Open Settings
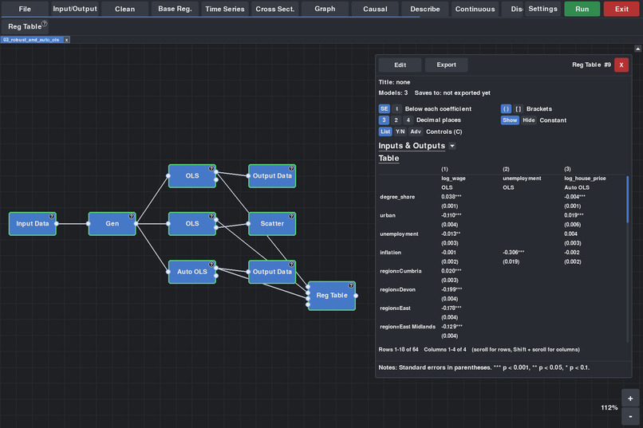 click(x=542, y=9)
